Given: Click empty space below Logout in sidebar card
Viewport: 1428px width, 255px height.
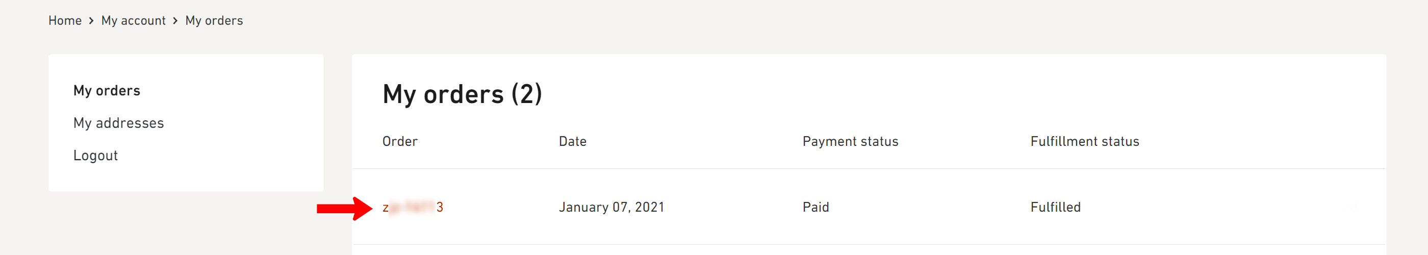Looking at the screenshot, I should (186, 178).
